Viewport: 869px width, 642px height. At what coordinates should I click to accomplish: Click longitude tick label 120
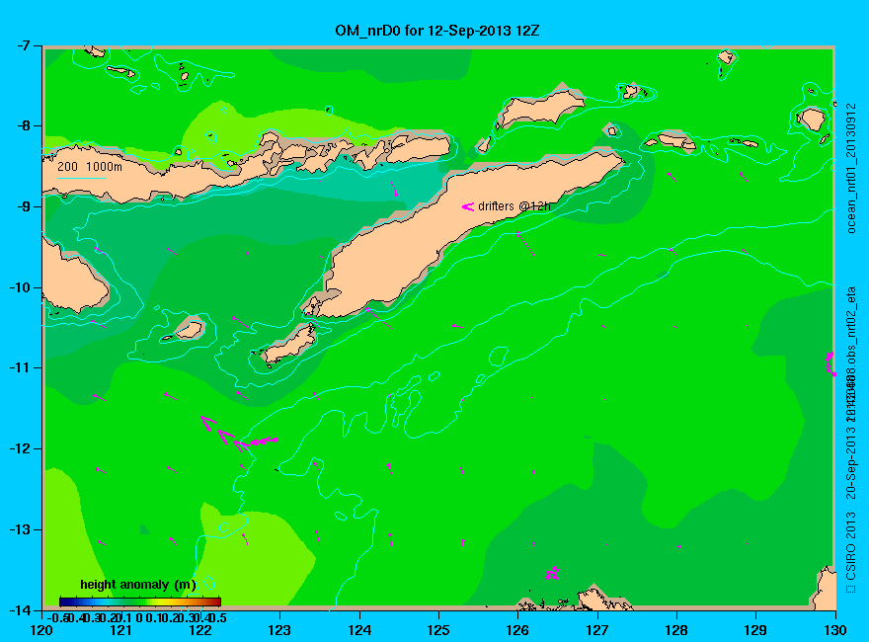click(41, 630)
